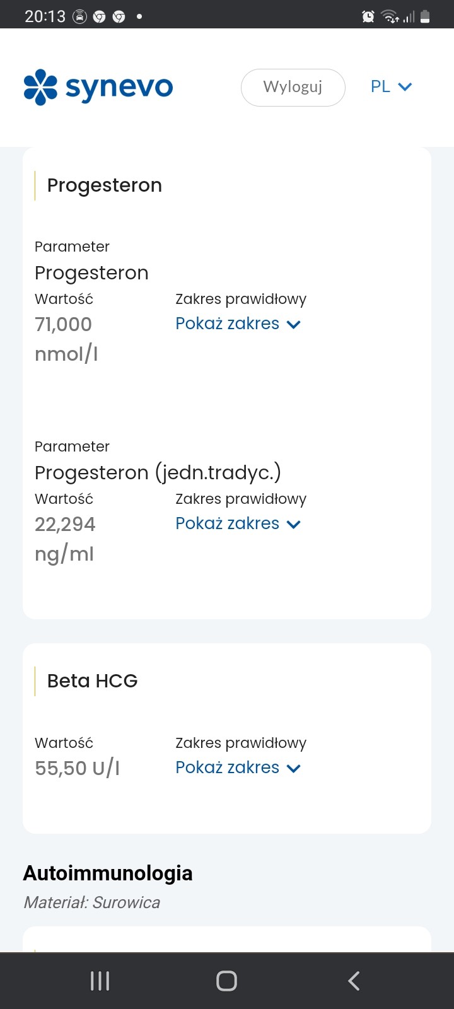Expand Pokaż zakres for Progesteron nmol/l
The height and width of the screenshot is (1009, 454).
point(238,324)
